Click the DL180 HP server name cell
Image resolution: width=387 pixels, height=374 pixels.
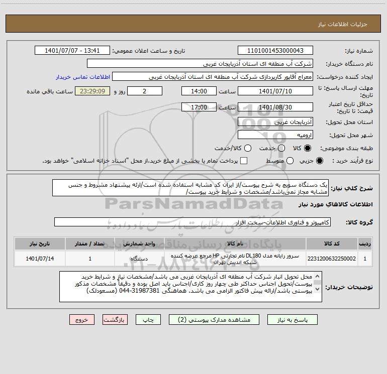tap(235, 259)
